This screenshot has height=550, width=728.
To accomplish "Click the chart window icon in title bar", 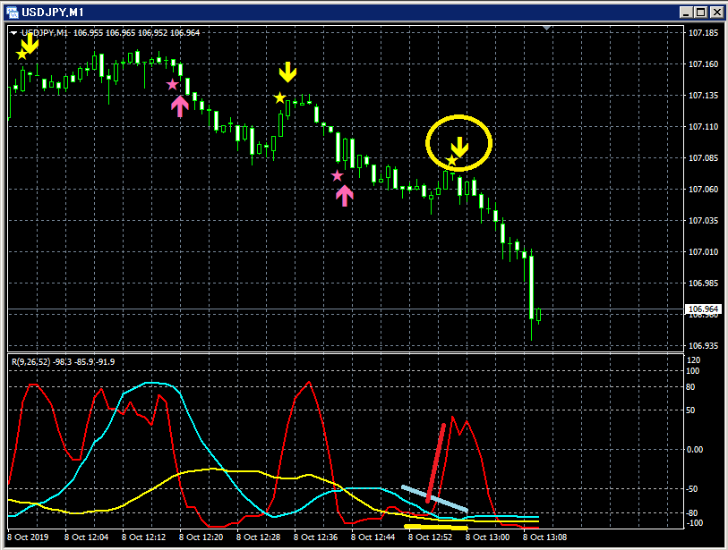I will (12, 12).
